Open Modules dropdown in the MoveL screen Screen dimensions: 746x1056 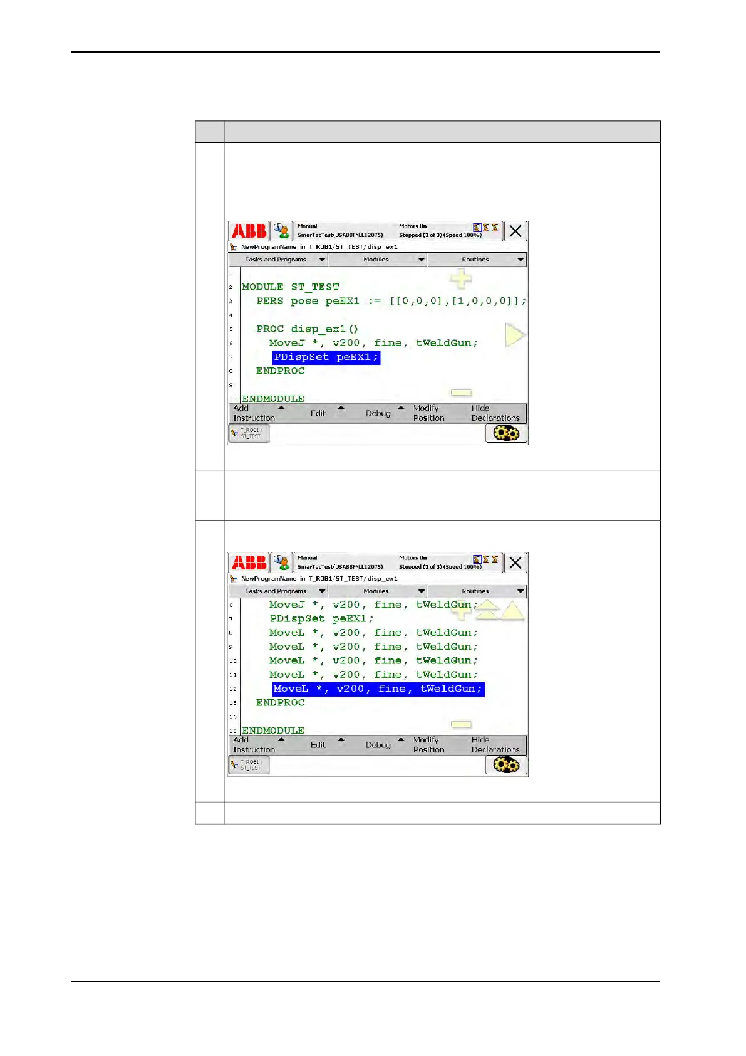coord(378,591)
